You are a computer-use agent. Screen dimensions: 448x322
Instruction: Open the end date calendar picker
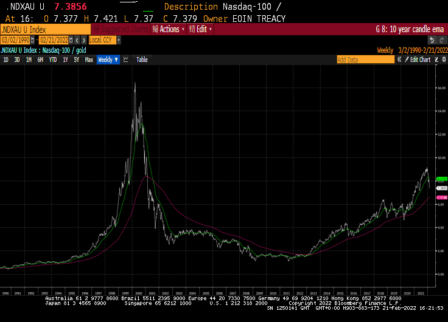click(71, 40)
